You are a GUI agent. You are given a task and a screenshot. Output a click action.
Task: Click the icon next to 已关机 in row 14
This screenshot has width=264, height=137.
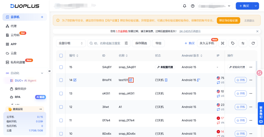pos(166,80)
